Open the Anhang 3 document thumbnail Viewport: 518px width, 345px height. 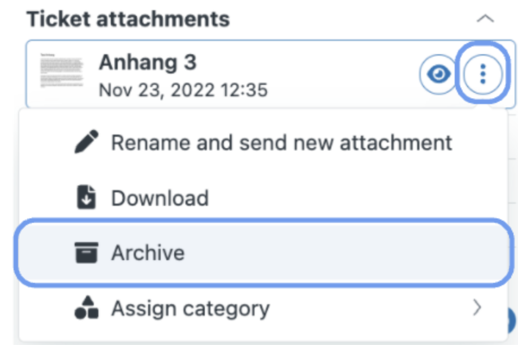click(62, 70)
